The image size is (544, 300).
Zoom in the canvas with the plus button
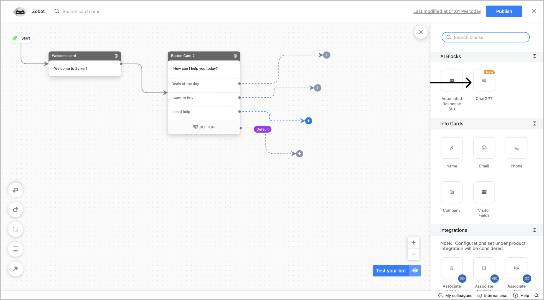tap(413, 243)
